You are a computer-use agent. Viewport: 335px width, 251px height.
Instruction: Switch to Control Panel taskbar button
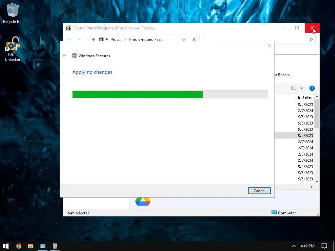pos(43,246)
